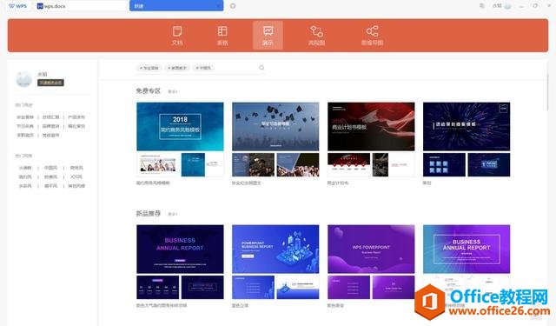The image size is (556, 326).
Task: Click the 总结汇报 category link
Action: (50, 117)
